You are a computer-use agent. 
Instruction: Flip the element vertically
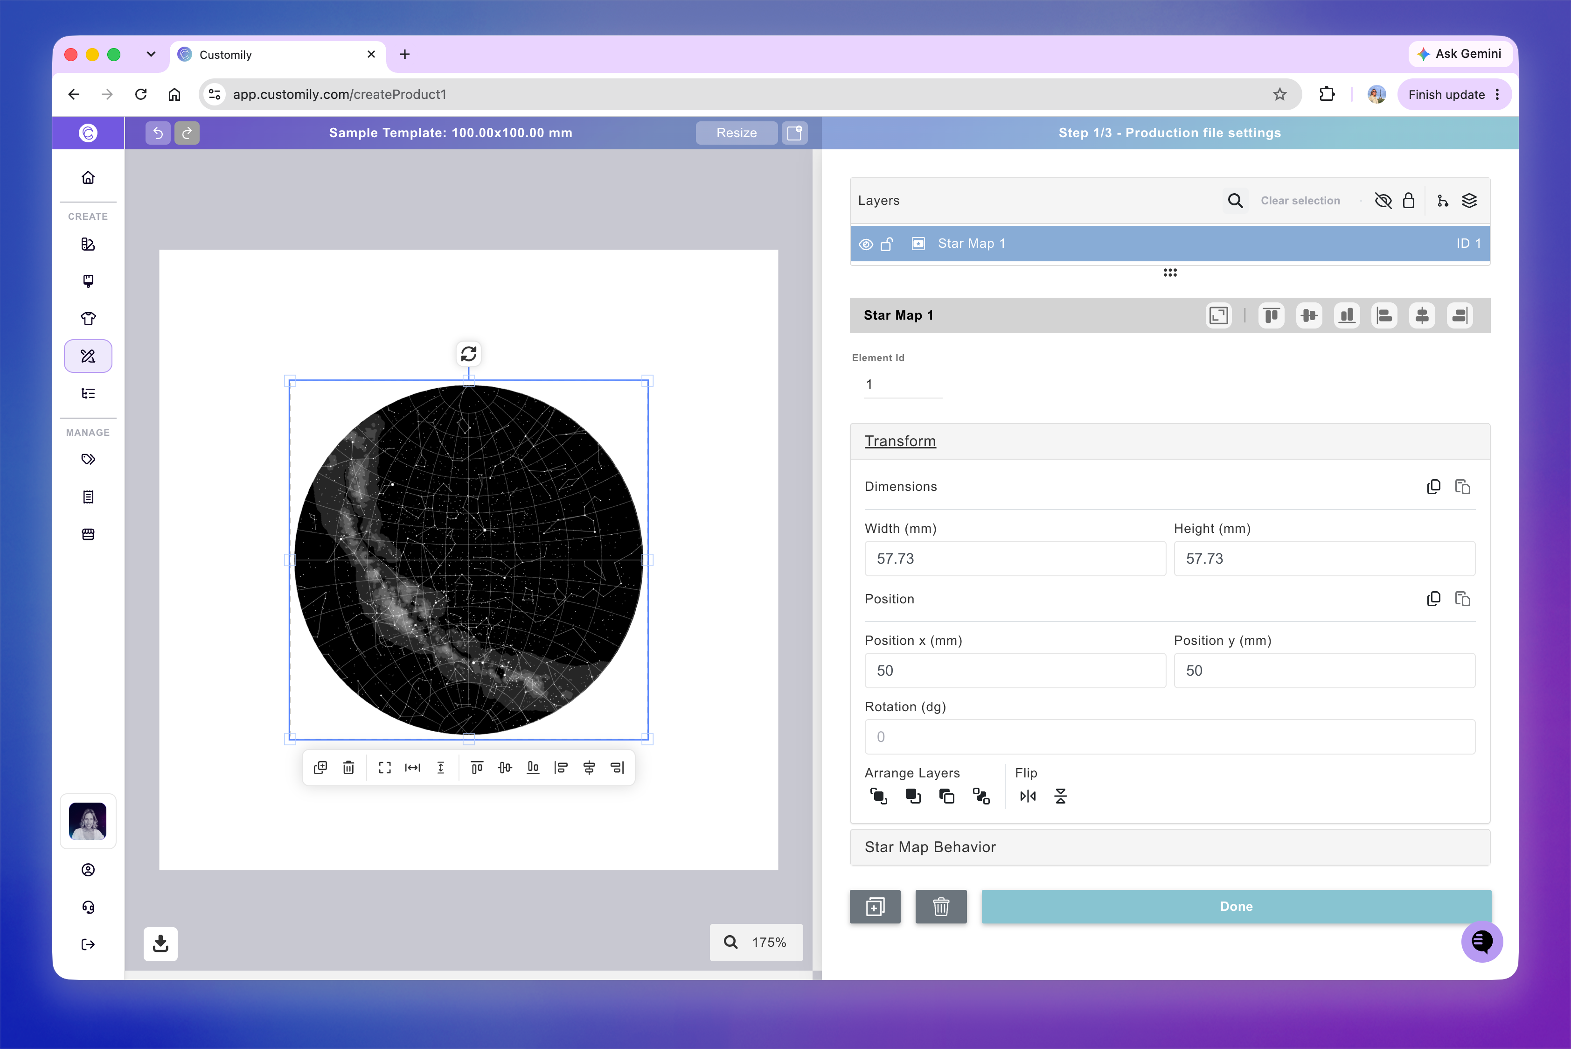click(x=1061, y=796)
